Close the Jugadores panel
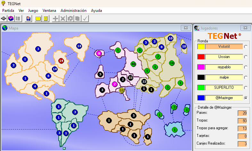Viewport: 252px width, 151px height. (x=245, y=28)
